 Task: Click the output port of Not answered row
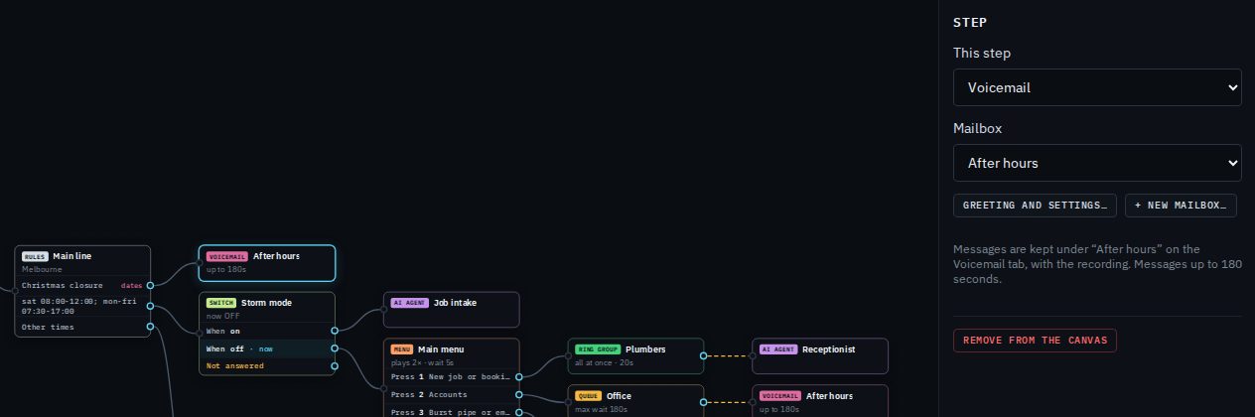(x=335, y=366)
